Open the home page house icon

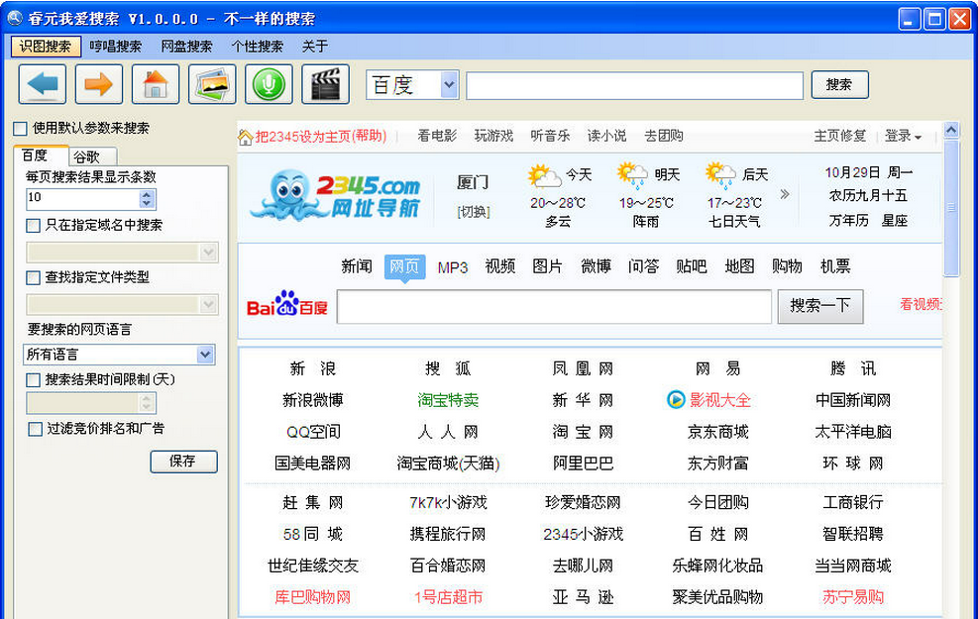156,85
